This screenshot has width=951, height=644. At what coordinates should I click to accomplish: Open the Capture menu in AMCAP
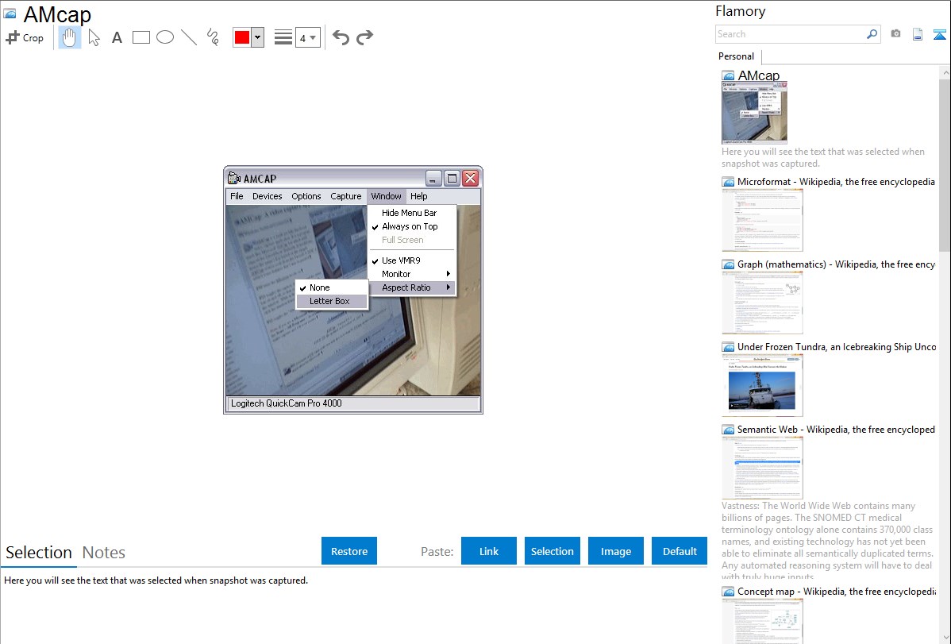345,196
